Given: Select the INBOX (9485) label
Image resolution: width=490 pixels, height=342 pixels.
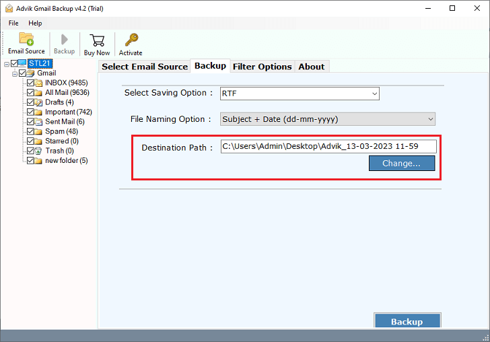Looking at the screenshot, I should (x=66, y=83).
